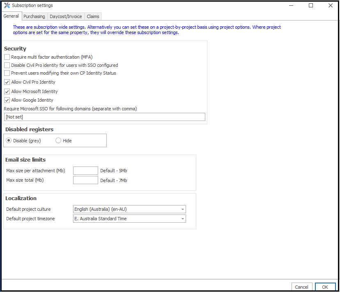
Task: Click the Cancel button
Action: click(x=301, y=287)
